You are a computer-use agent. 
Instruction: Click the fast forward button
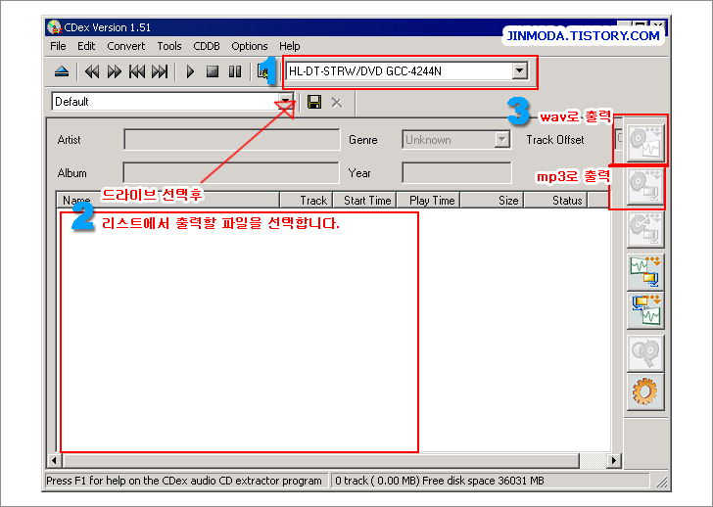coord(115,71)
